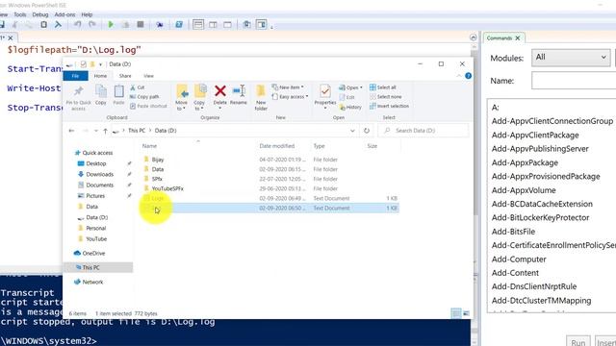Toggle the checkbox icon in Explorer title bar

[x=84, y=64]
